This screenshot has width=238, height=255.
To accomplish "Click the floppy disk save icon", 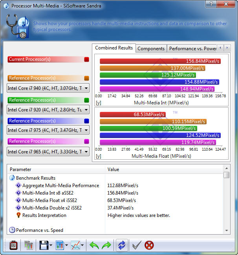I will (x=44, y=245).
